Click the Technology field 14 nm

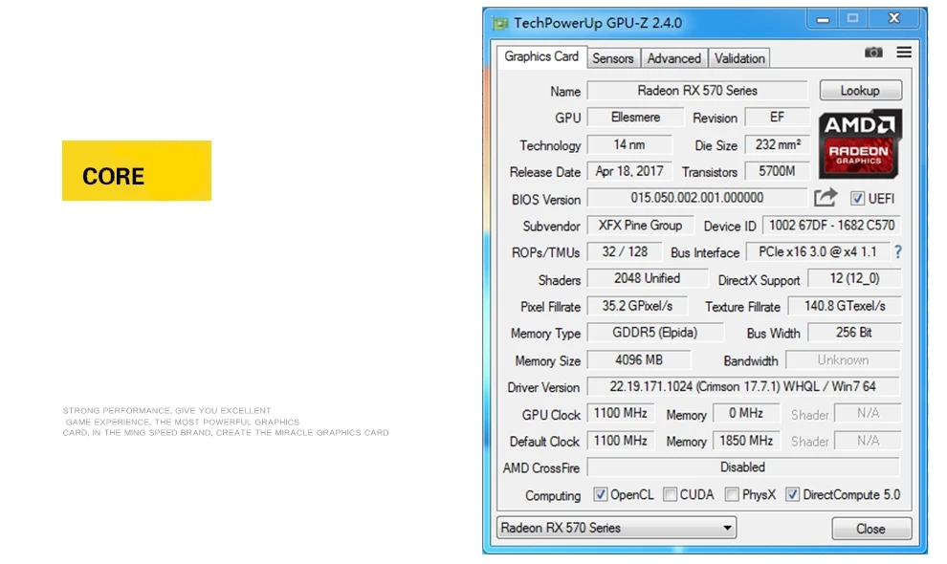point(629,145)
